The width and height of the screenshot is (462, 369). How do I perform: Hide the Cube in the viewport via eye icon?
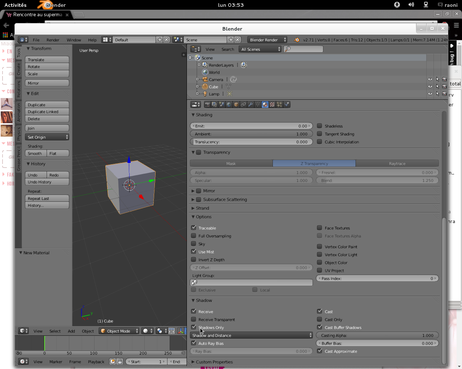[x=430, y=86]
